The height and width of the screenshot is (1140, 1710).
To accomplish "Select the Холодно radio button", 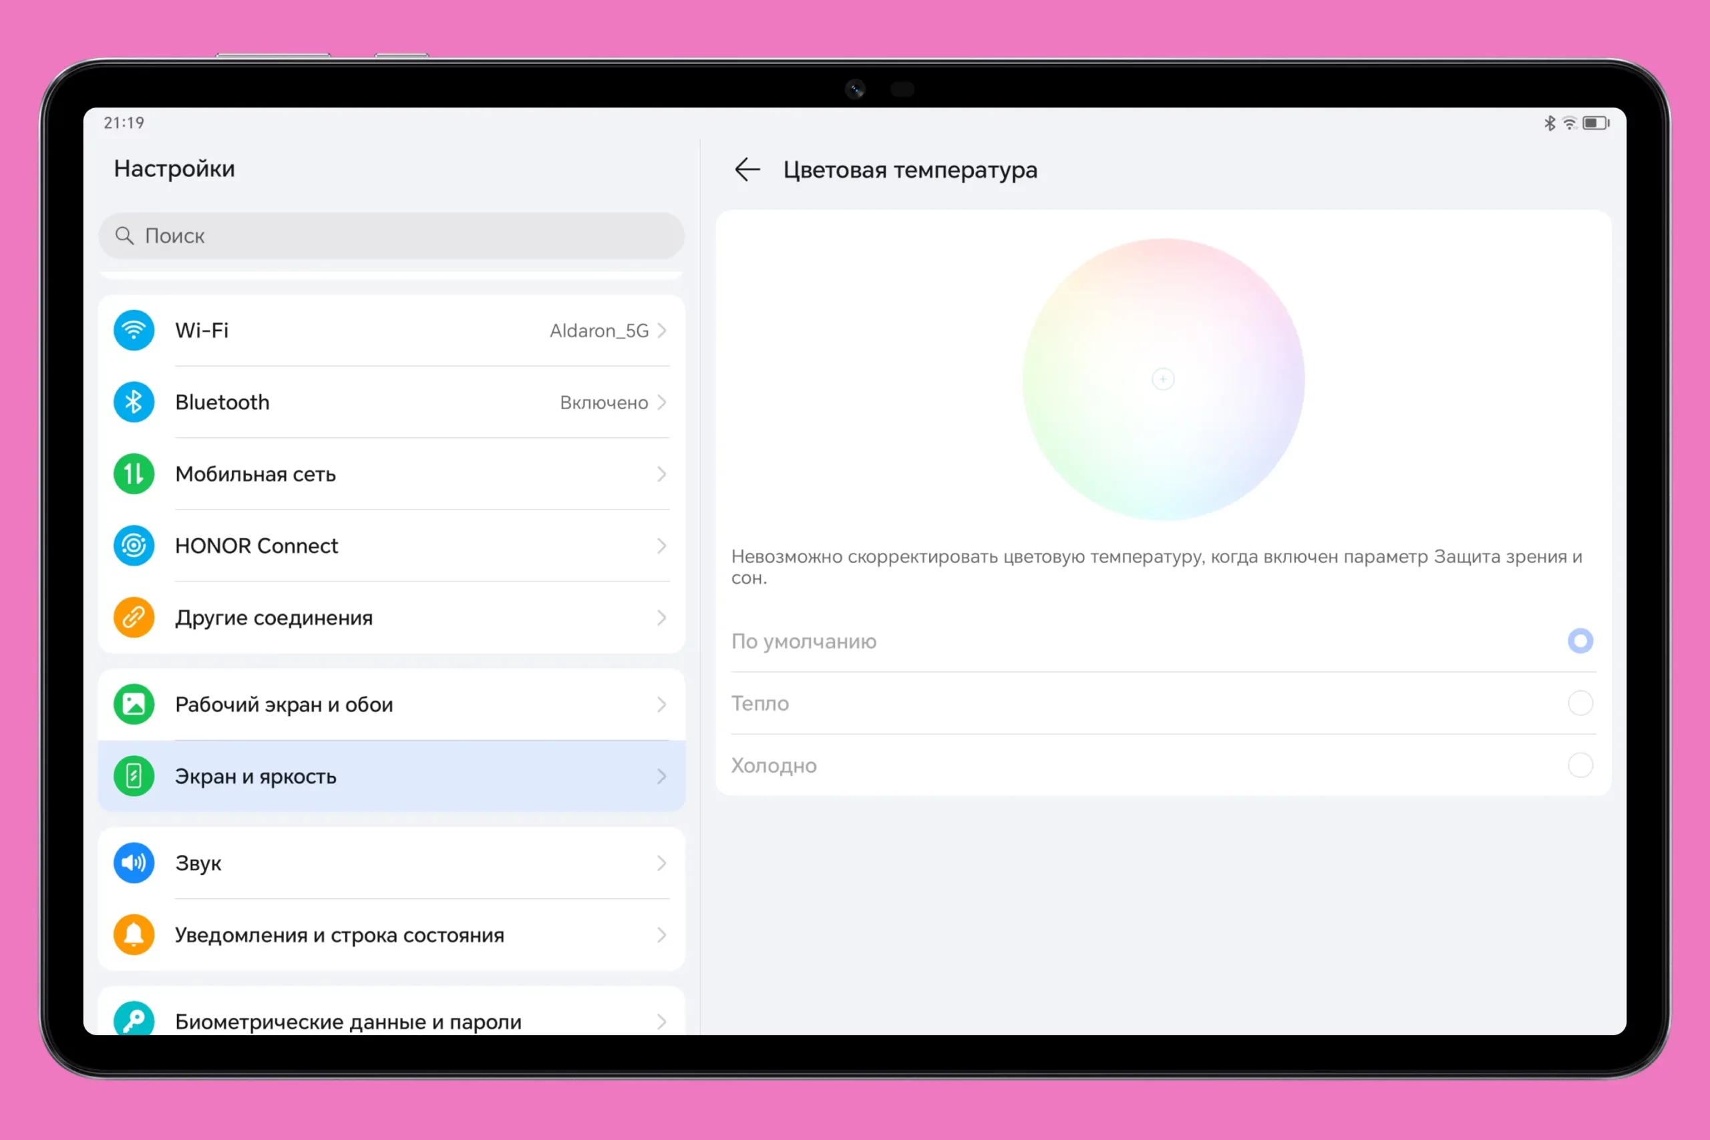I will click(1580, 765).
